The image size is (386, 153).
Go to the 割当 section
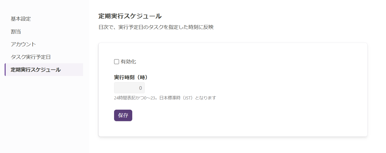point(16,32)
